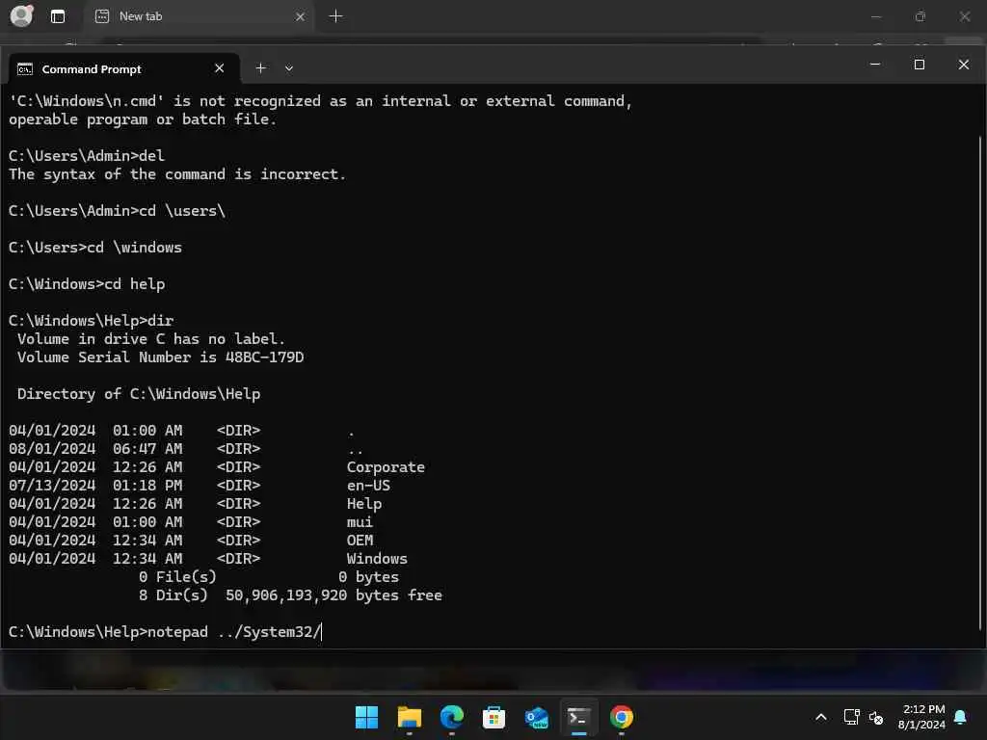Minimize the Command Prompt window

pyautogui.click(x=875, y=65)
